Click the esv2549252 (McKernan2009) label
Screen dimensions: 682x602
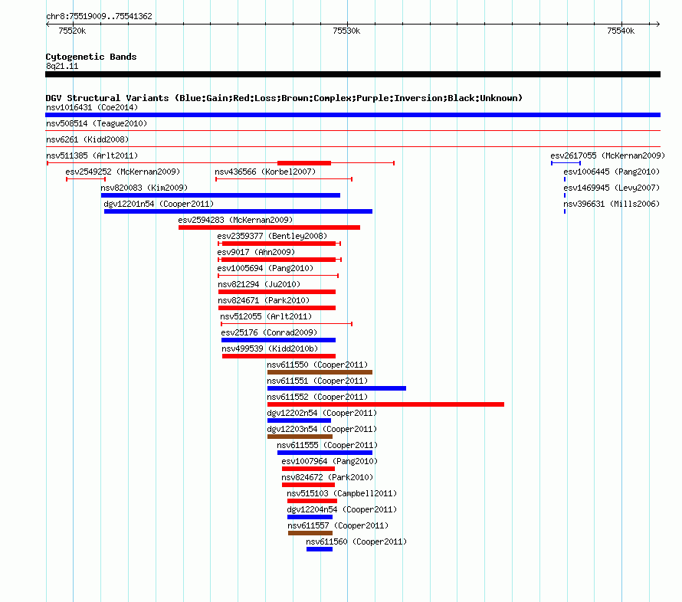[x=123, y=172]
